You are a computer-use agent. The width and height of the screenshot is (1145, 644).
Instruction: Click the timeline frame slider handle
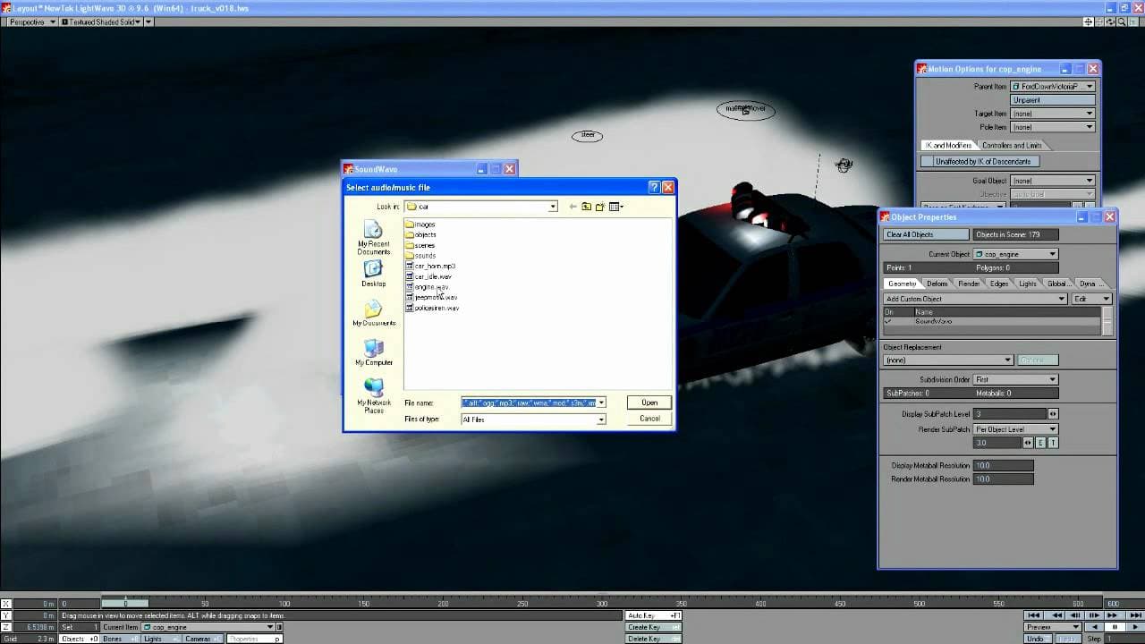point(125,604)
